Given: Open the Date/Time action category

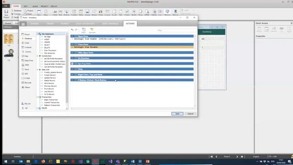Looking at the screenshot, I should point(27,60).
